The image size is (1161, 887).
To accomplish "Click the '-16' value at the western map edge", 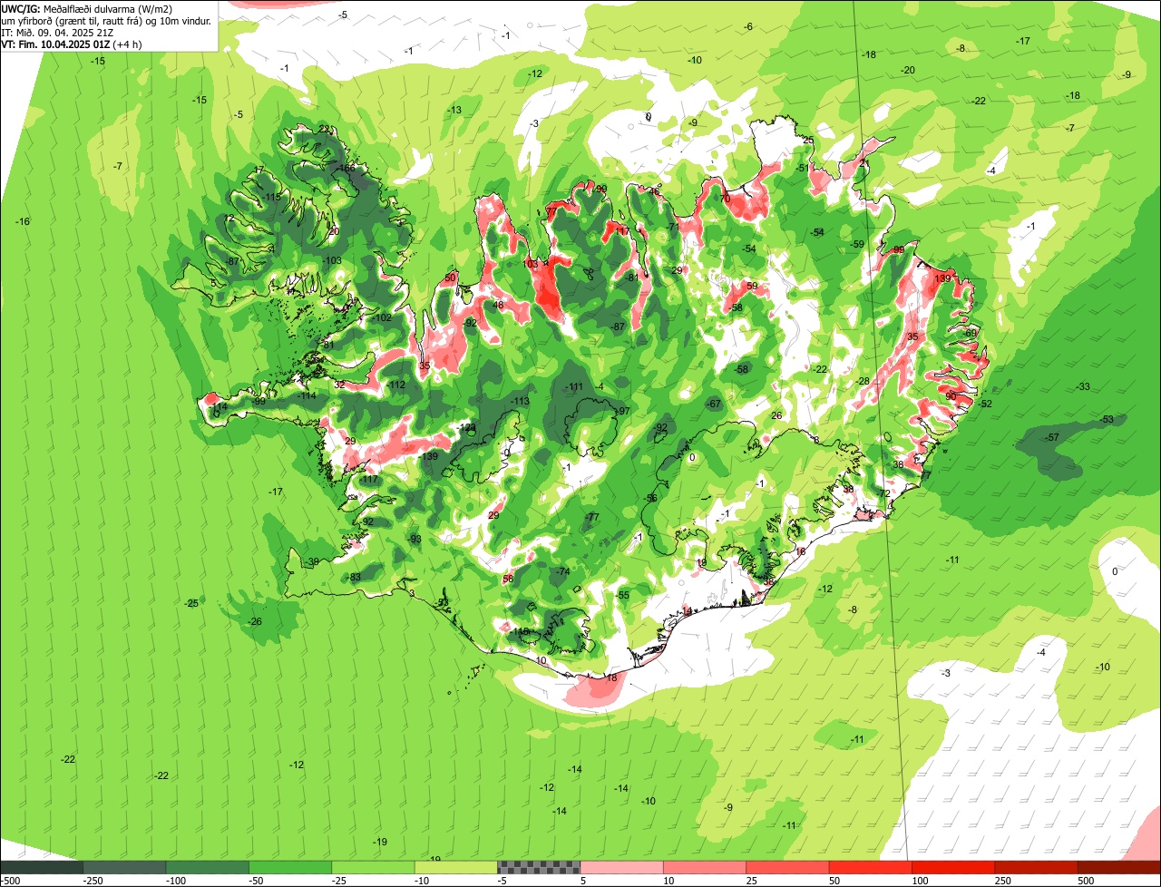I will (23, 222).
